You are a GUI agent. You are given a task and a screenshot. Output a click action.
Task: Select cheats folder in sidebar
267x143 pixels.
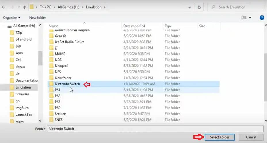coord(20,67)
